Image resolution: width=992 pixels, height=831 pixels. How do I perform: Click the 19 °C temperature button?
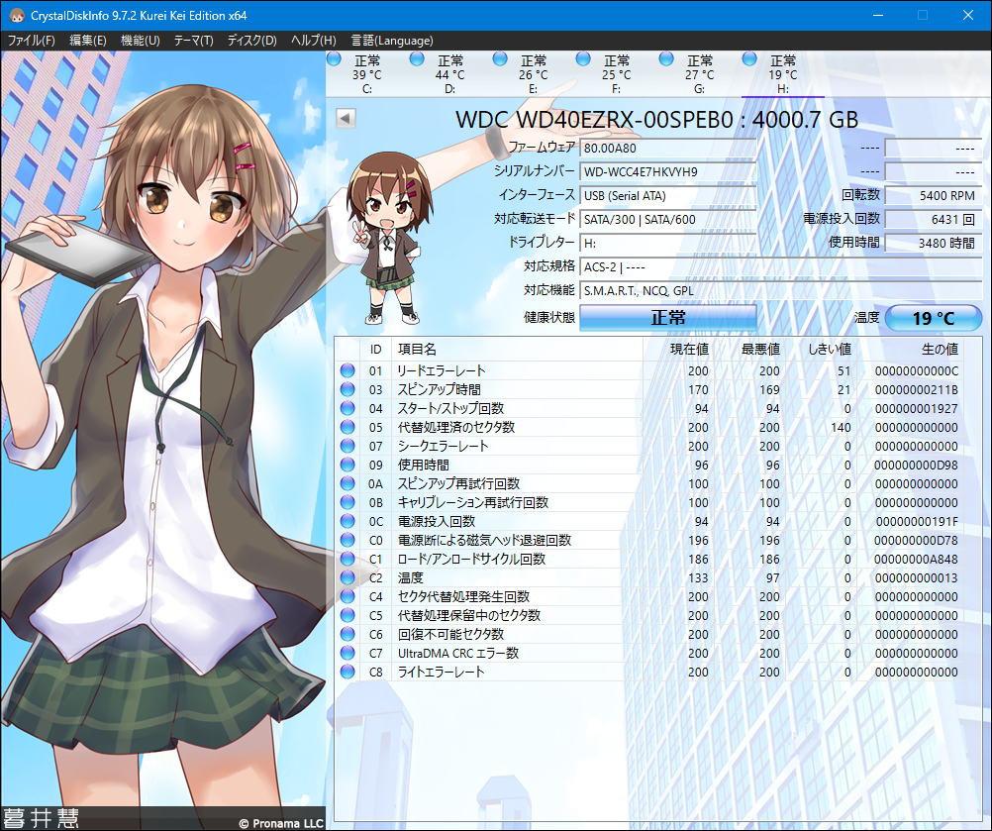[x=933, y=318]
